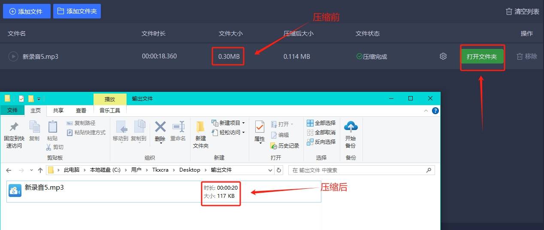
Task: Click Desktop in the address path
Action: [190, 170]
